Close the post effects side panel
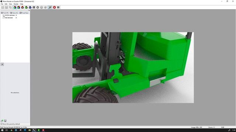This screenshot has width=236, height=132. 29,11
